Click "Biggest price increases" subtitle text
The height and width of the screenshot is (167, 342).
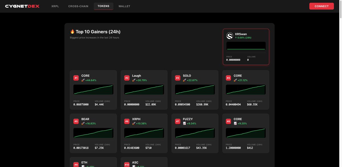pos(95,38)
